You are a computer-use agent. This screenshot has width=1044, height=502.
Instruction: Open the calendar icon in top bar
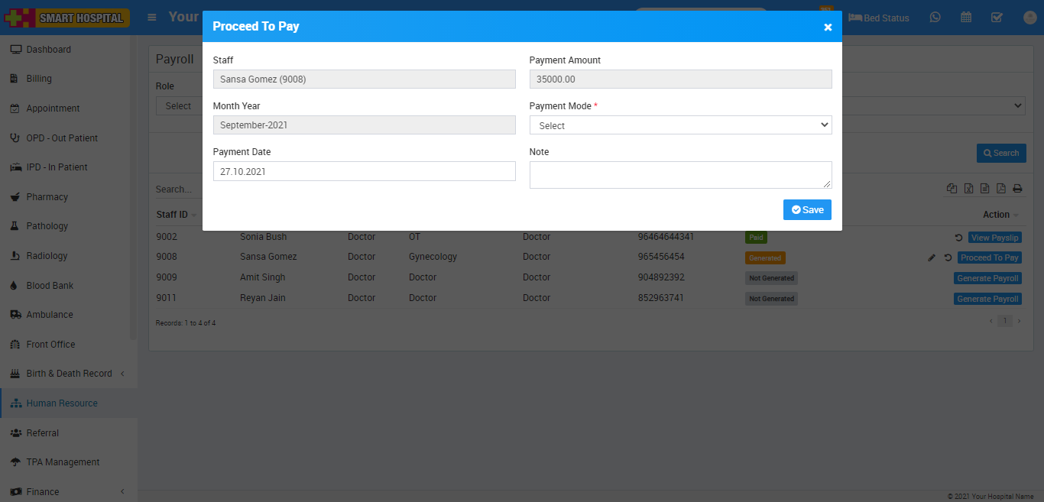tap(966, 18)
